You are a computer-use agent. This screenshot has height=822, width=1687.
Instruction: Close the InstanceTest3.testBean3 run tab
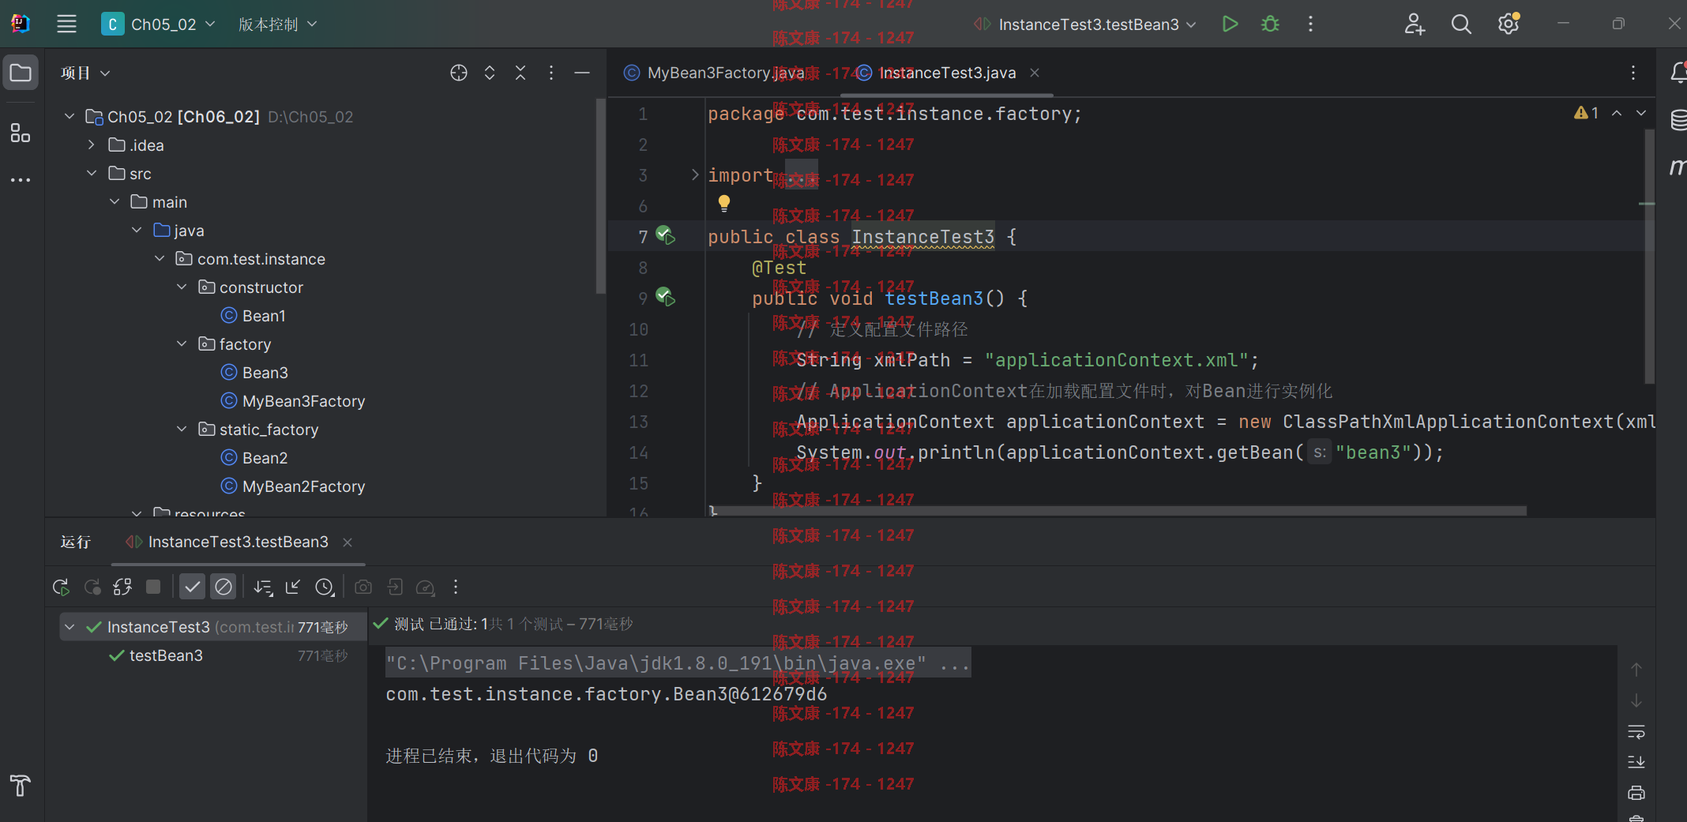pos(348,542)
